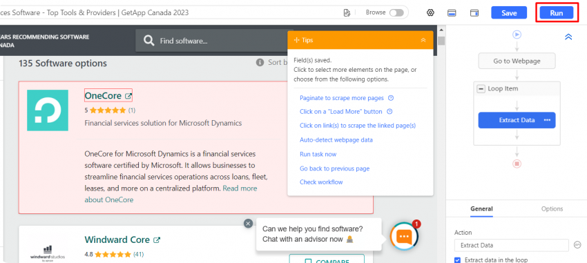The image size is (587, 263).
Task: Click the OneCore logo thumbnail
Action: pyautogui.click(x=48, y=110)
